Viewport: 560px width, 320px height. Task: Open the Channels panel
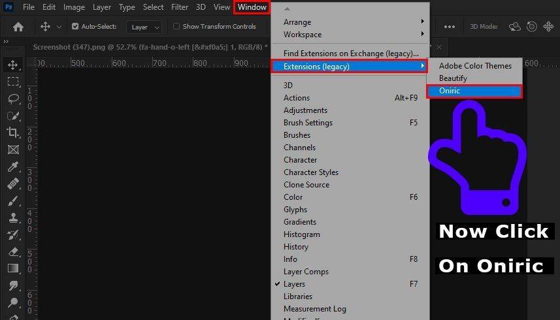click(x=350, y=148)
